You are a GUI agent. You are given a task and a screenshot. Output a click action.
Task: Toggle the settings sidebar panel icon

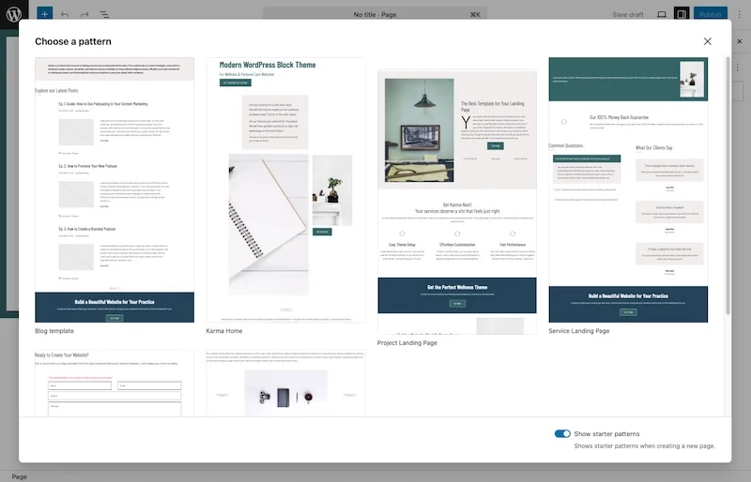click(x=682, y=14)
